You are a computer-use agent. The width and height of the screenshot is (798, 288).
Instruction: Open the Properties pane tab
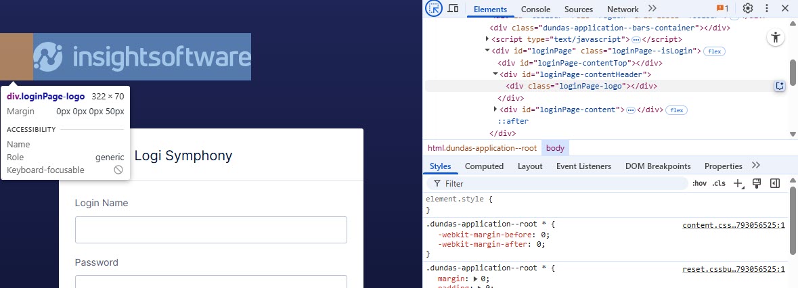pyautogui.click(x=723, y=166)
